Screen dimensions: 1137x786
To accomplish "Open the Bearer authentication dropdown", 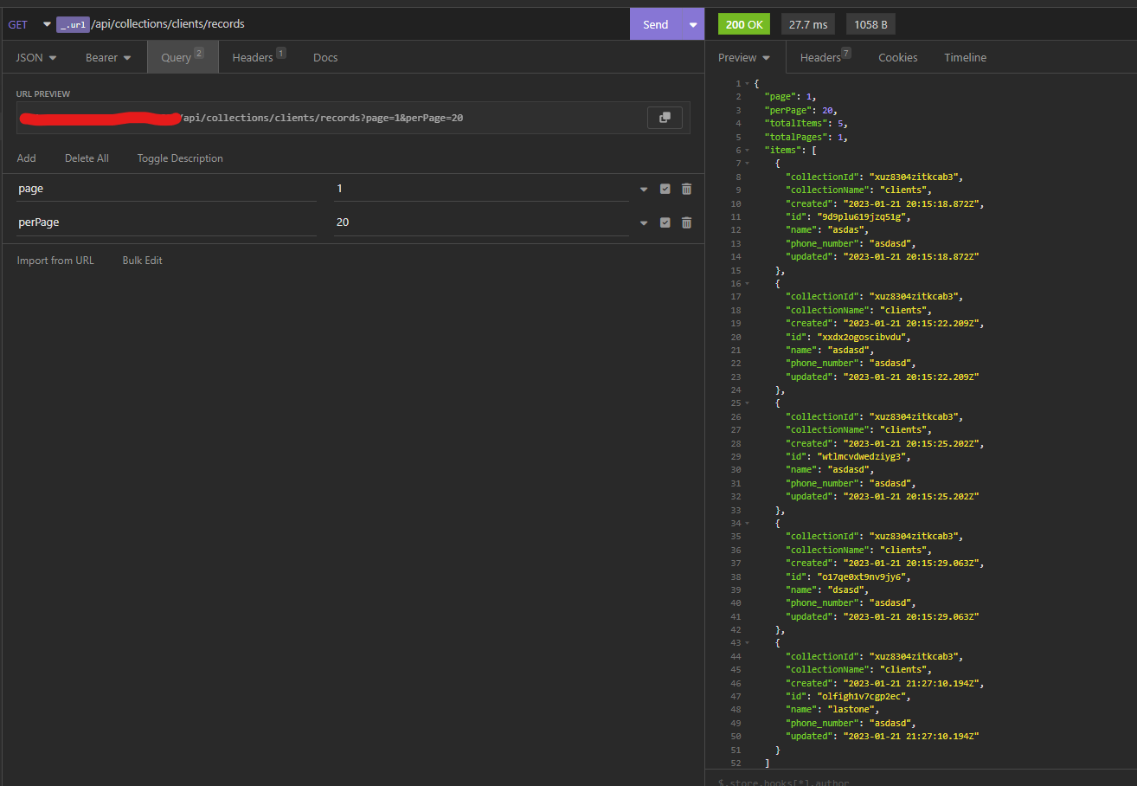I will coord(107,57).
